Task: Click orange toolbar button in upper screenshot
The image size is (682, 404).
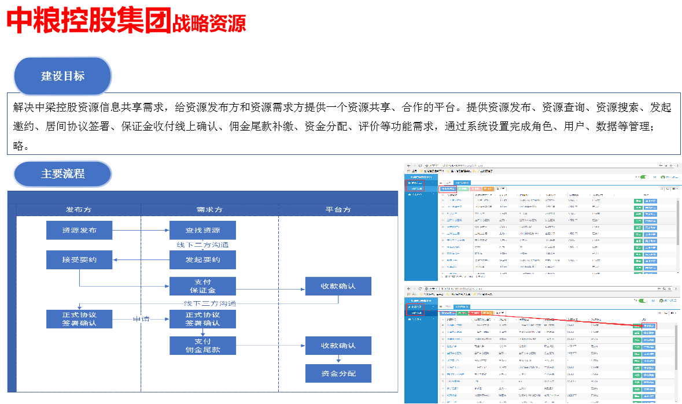Action: [x=488, y=189]
